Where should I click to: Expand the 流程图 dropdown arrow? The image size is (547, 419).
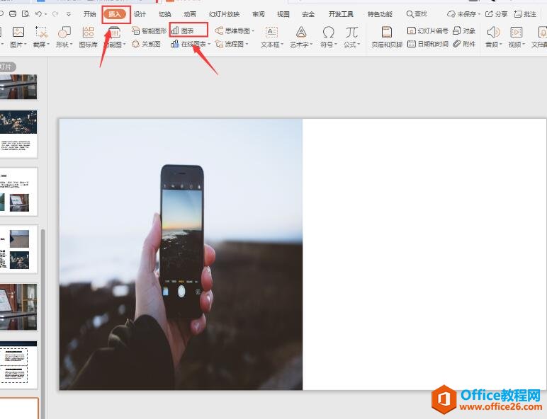pos(247,44)
